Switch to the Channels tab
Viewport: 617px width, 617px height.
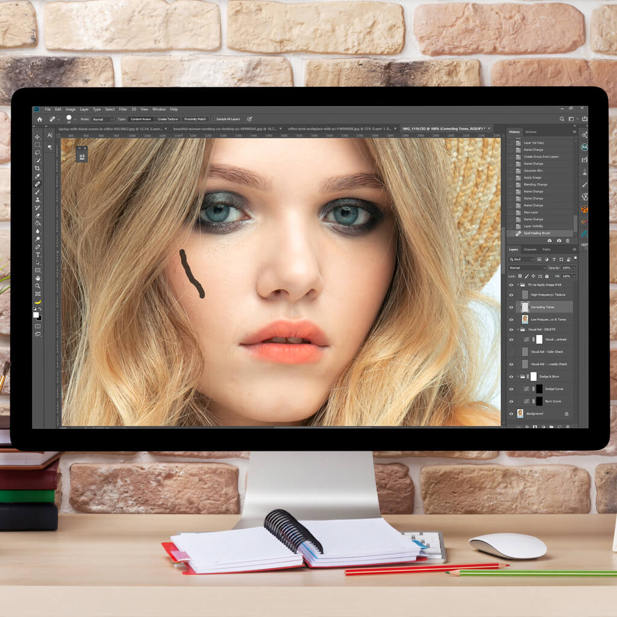pyautogui.click(x=530, y=249)
